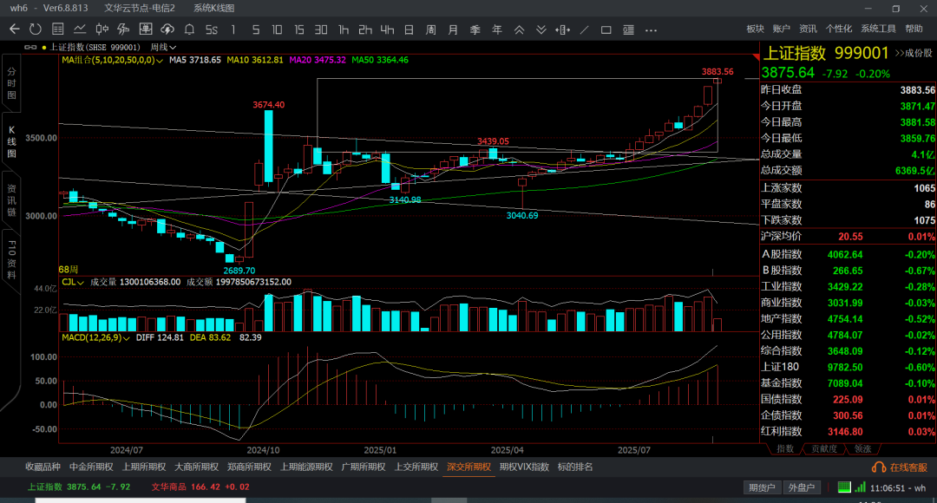937x503 pixels.
Task: Expand the MA组合 indicator dropdown
Action: click(160, 61)
